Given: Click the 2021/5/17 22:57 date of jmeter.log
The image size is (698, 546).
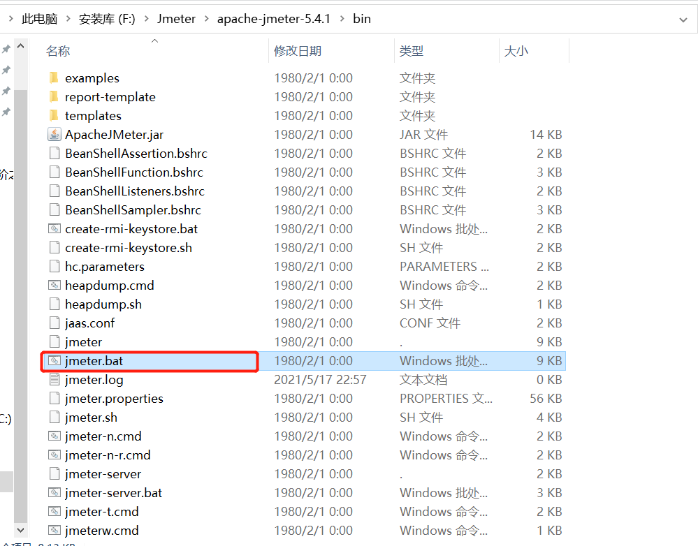Looking at the screenshot, I should [320, 380].
